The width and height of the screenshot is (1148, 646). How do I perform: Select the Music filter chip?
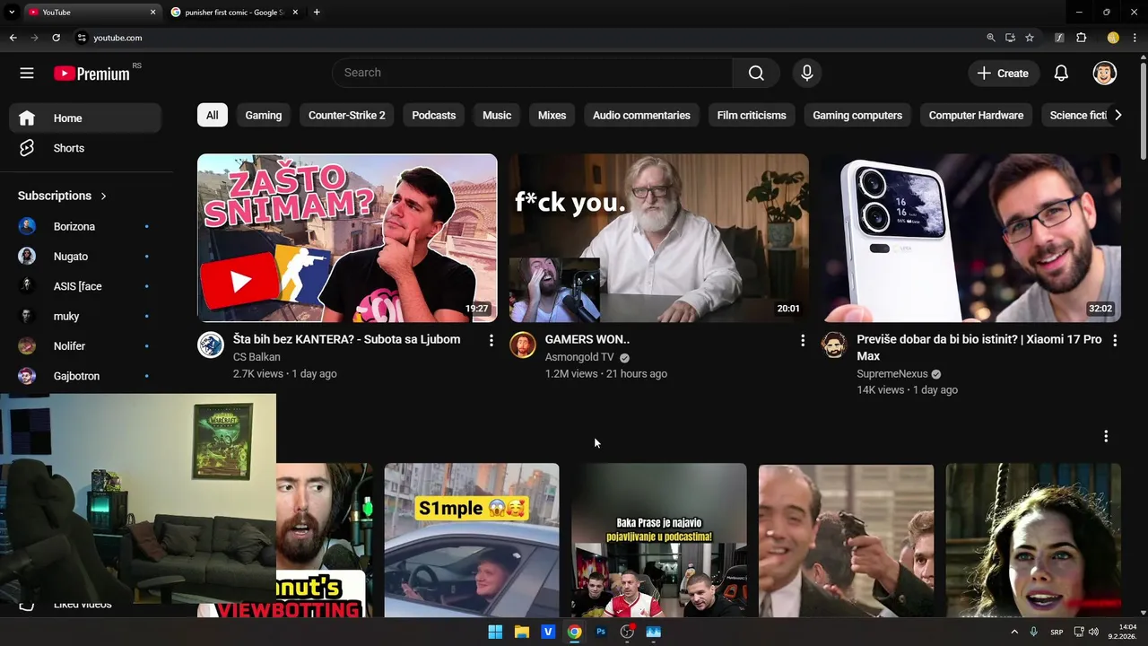pos(497,115)
